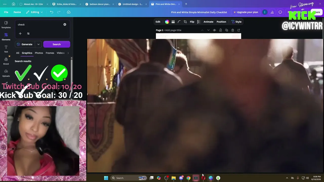
Task: Open the corner rounding tool
Action: tap(179, 22)
